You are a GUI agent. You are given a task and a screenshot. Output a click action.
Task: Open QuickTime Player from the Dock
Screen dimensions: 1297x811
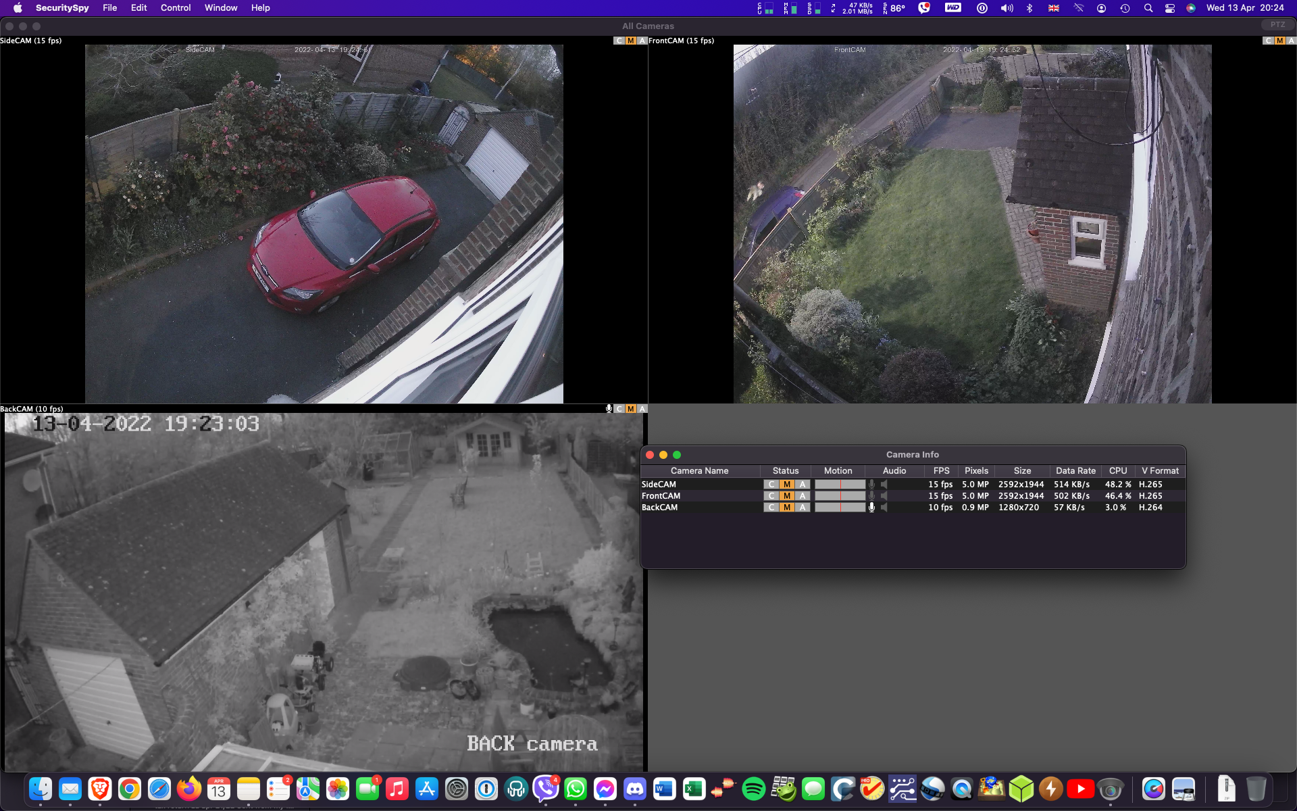962,789
